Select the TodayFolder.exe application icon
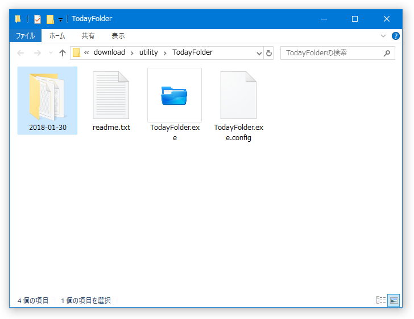 (x=174, y=96)
